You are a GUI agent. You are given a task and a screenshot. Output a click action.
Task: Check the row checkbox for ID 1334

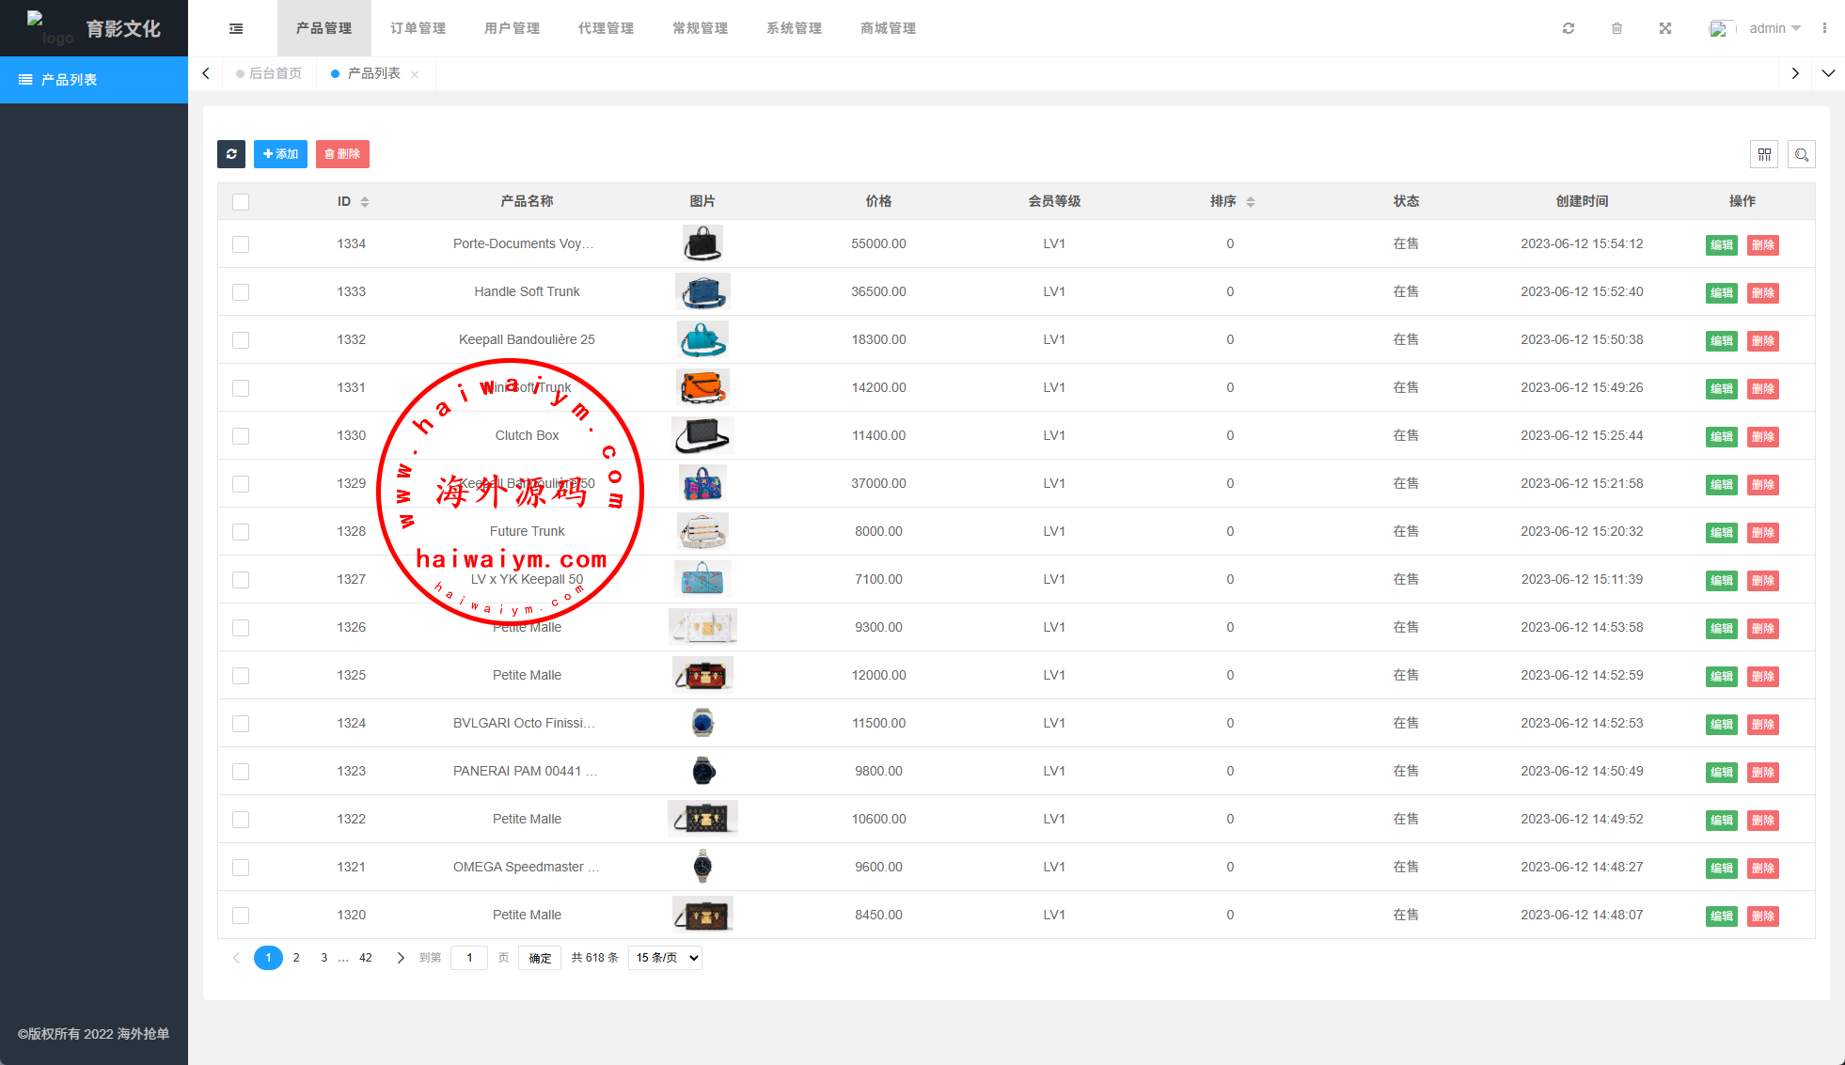pos(241,244)
